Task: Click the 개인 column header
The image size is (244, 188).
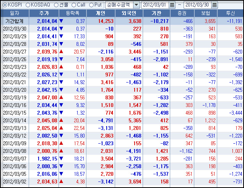Action: (x=101, y=13)
